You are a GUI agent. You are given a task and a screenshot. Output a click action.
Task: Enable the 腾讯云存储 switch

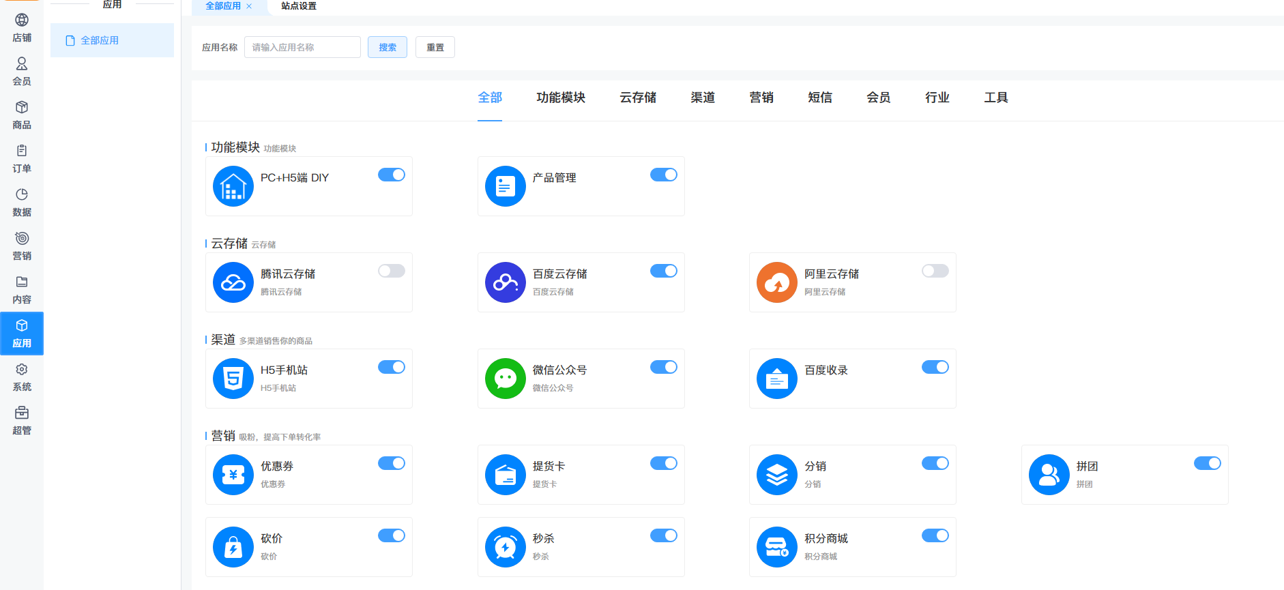coord(392,271)
